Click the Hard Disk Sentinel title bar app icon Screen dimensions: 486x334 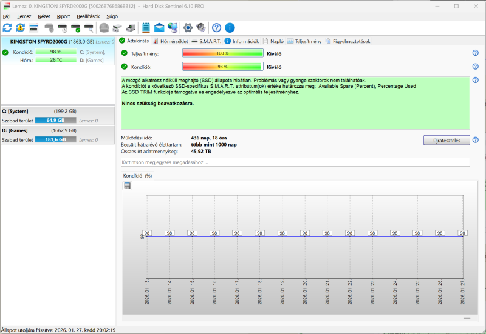(7, 6)
